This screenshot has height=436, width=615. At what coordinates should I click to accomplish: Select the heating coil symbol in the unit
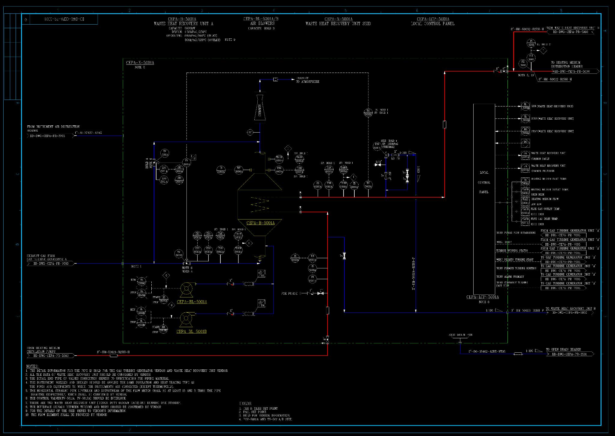[260, 205]
